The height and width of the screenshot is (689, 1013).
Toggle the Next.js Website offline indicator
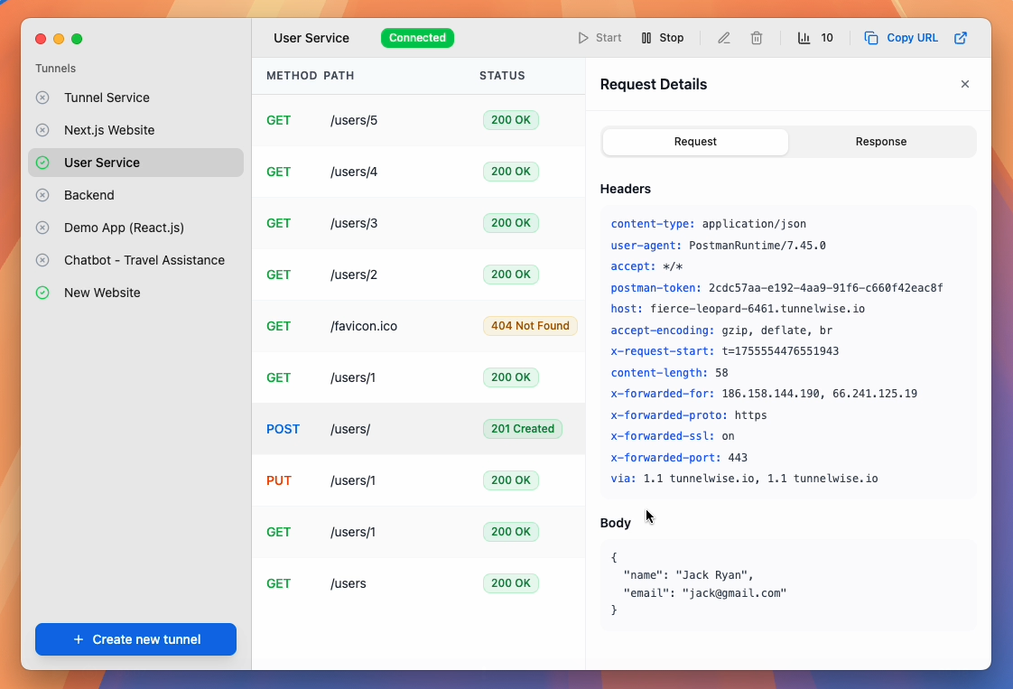click(42, 130)
